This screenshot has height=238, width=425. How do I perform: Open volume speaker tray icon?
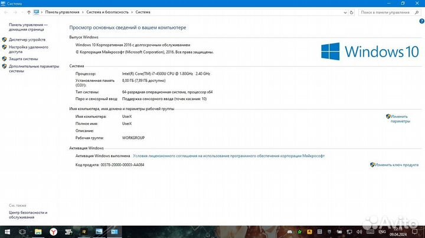coord(359,232)
